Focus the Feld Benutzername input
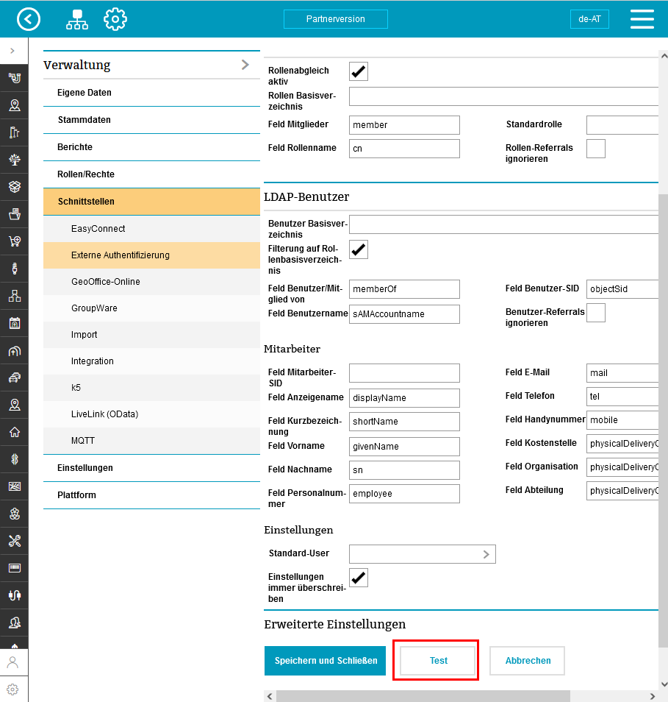Image resolution: width=668 pixels, height=702 pixels. coord(404,314)
